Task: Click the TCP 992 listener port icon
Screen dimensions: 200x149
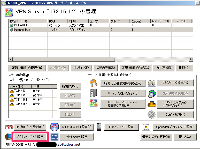Action: 12,95
